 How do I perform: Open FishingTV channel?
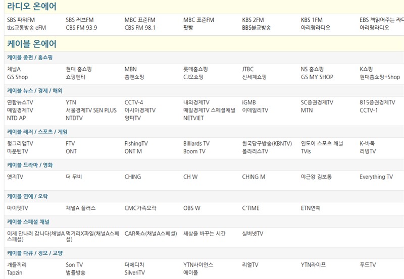[x=136, y=143]
